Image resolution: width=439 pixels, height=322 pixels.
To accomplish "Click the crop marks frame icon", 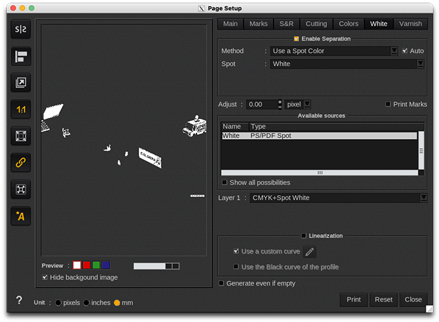I will pos(21,190).
